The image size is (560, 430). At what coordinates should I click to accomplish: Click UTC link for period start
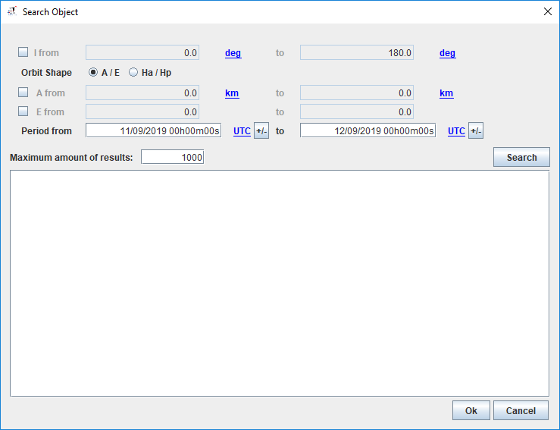(x=241, y=131)
